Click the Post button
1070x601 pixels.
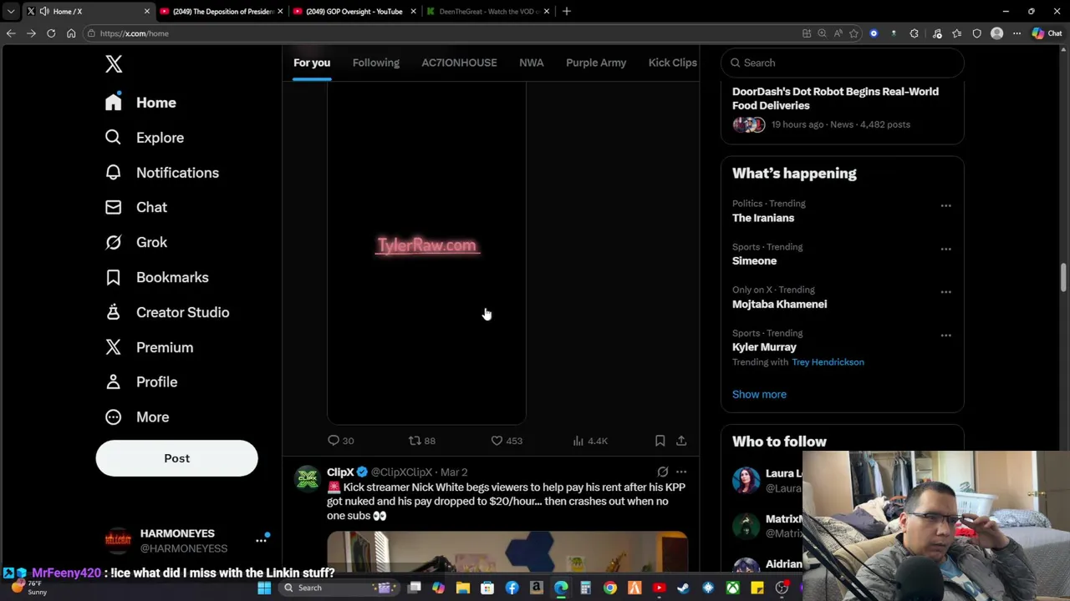pos(176,458)
